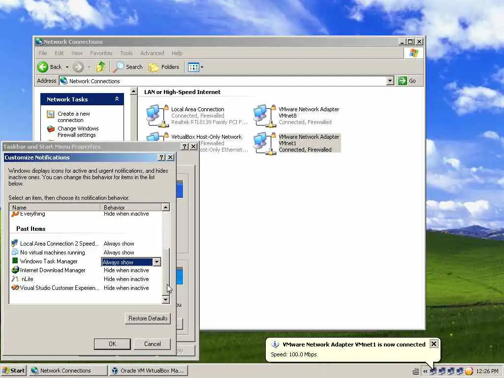The height and width of the screenshot is (378, 504).
Task: Click notification list scroll up arrow
Action: point(165,207)
